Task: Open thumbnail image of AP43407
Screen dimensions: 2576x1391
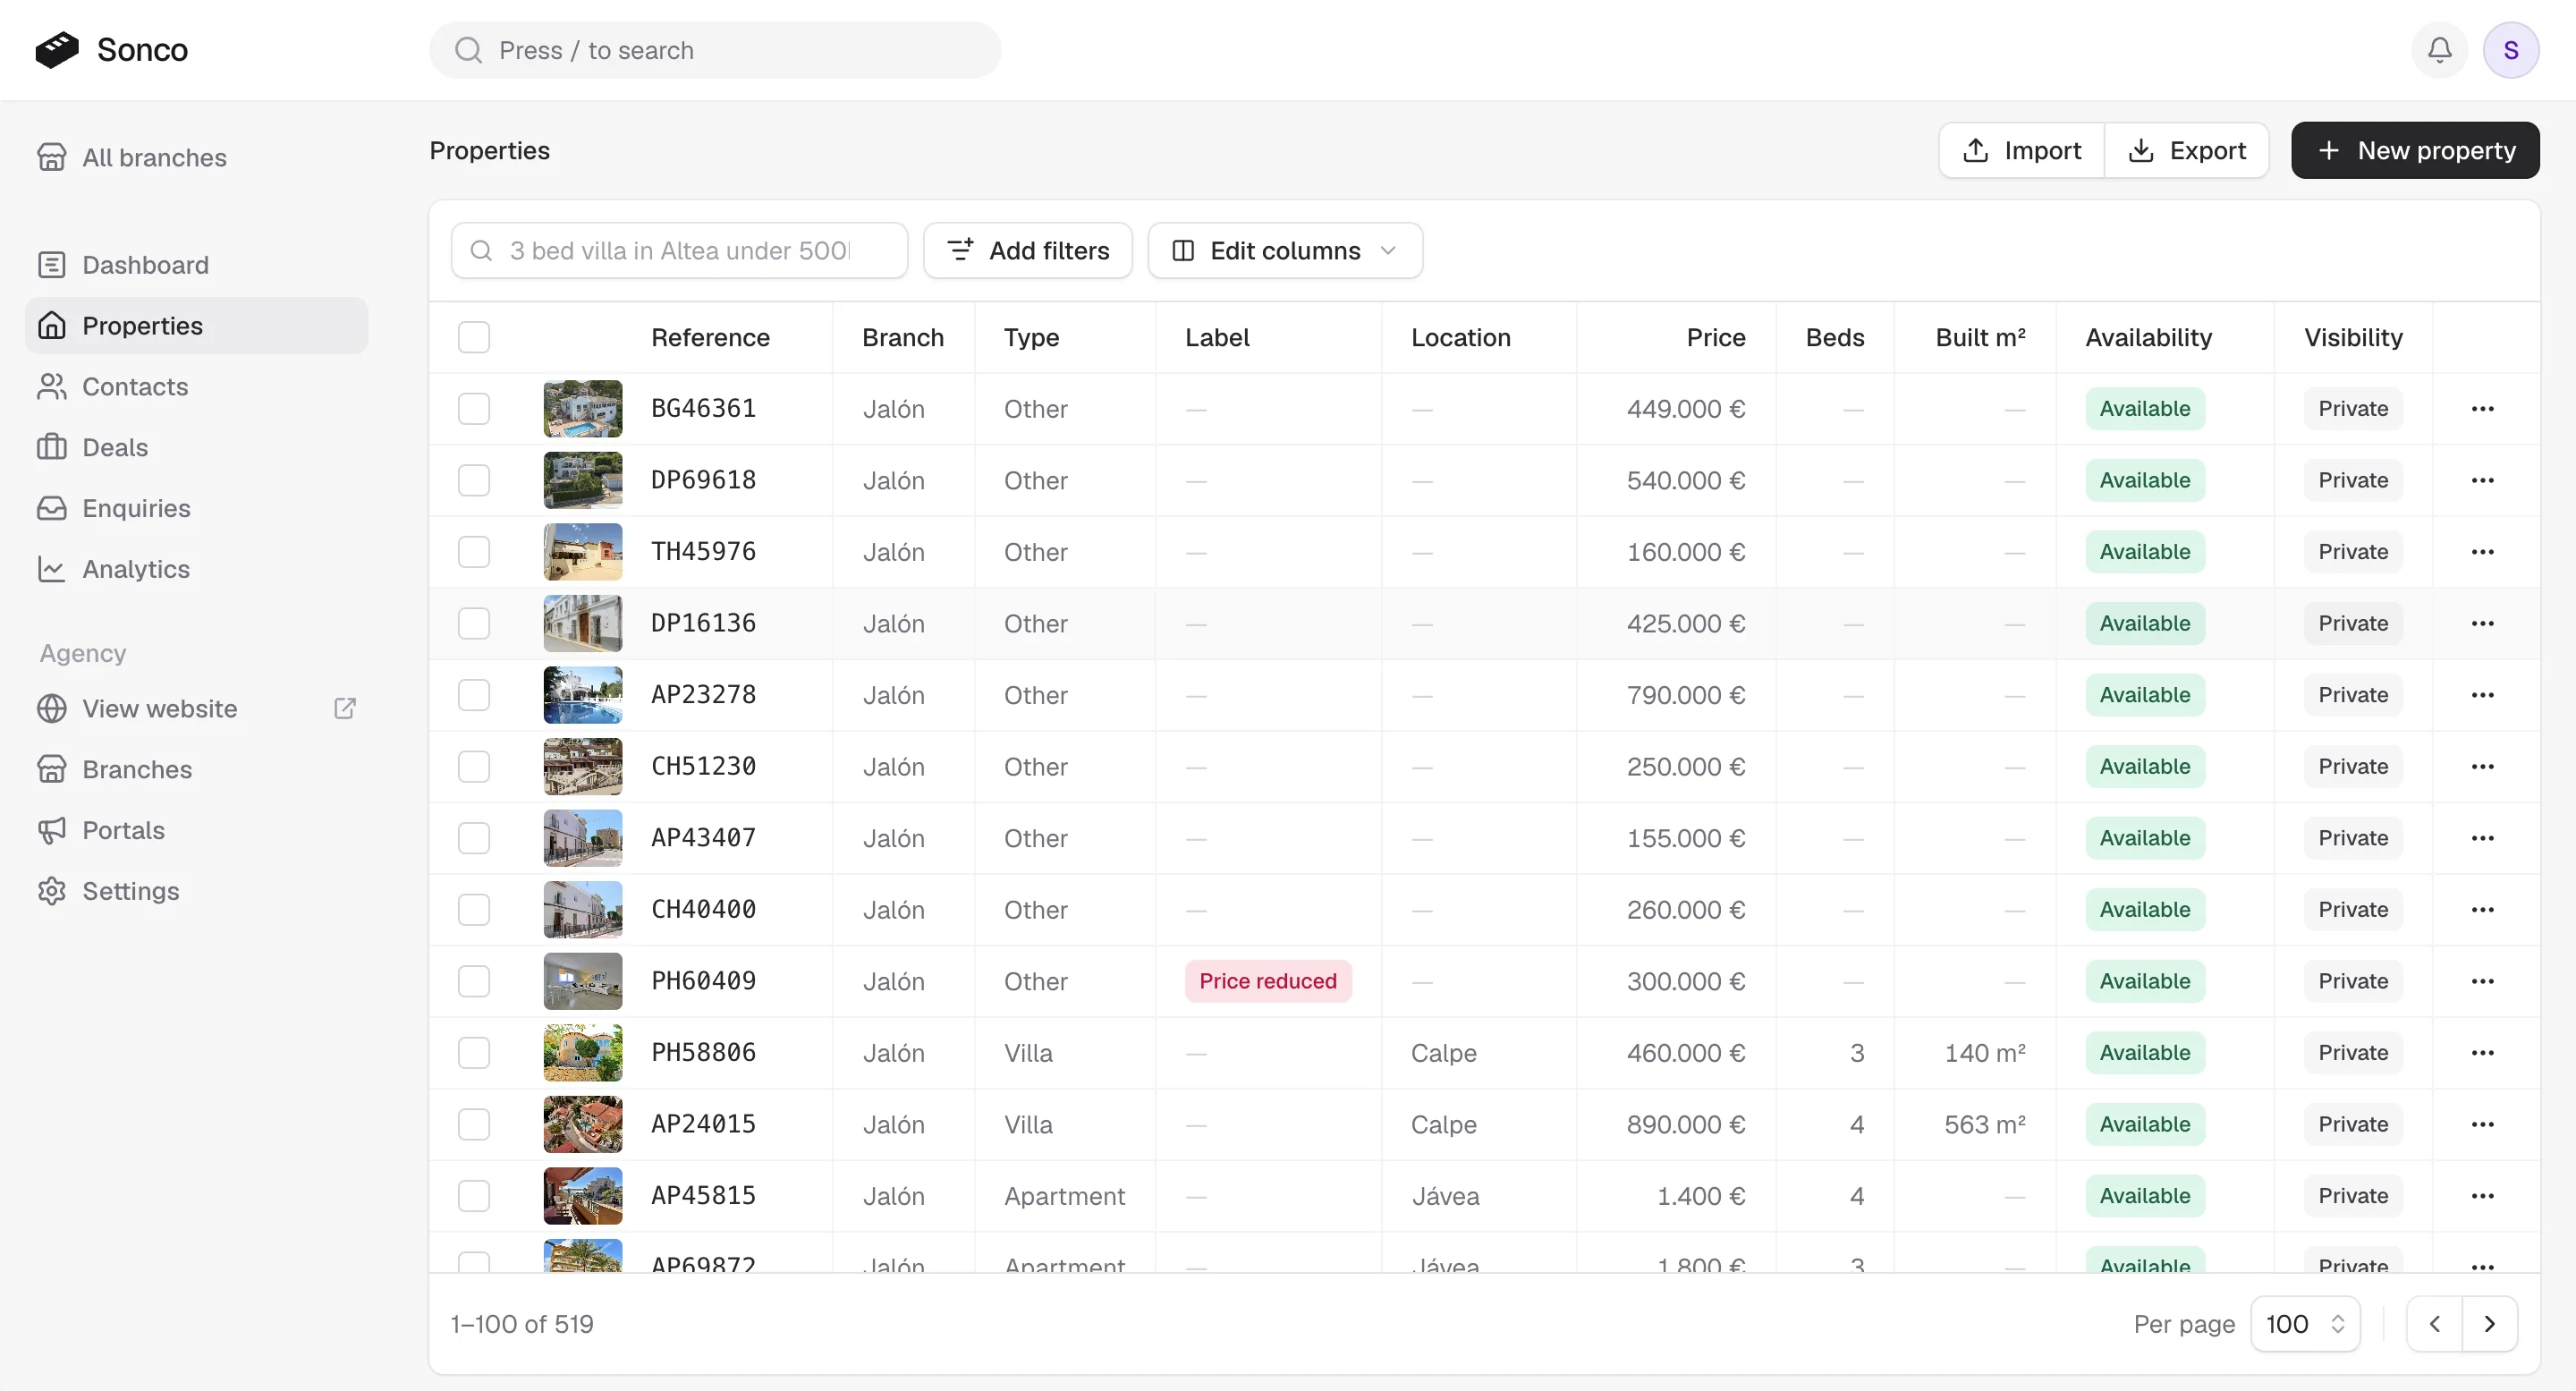Action: click(x=583, y=838)
